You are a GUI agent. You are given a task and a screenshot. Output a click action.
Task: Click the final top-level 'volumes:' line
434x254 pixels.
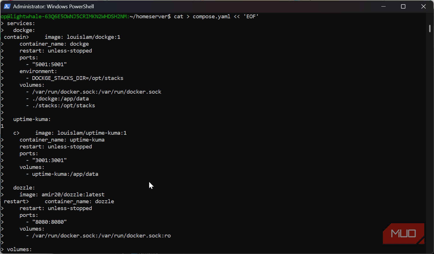point(19,249)
